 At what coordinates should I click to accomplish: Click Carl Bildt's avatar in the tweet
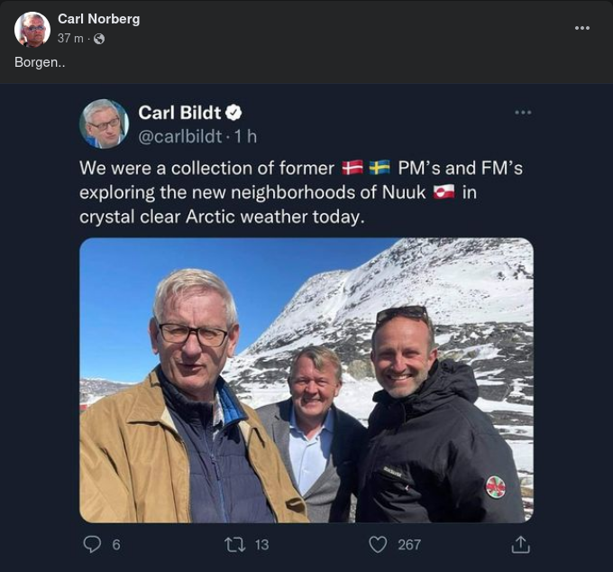(104, 124)
